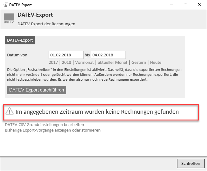Click the DATEV logo icon
The image size is (207, 171).
coord(9,18)
